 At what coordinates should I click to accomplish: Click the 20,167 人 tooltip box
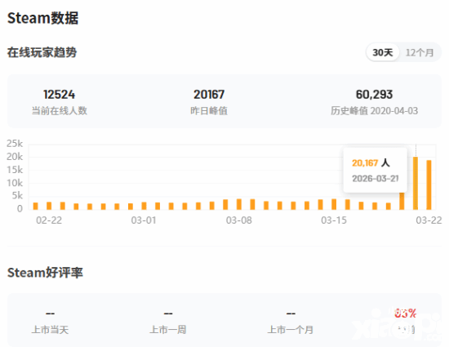[x=376, y=171]
